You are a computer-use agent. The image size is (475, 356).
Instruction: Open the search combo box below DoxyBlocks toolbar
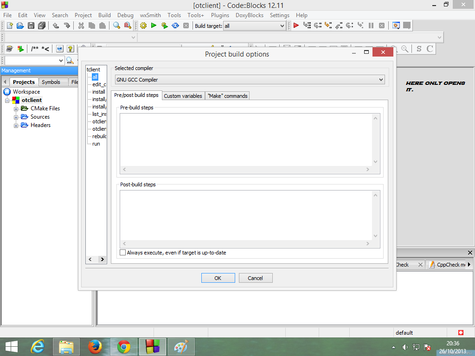34,61
